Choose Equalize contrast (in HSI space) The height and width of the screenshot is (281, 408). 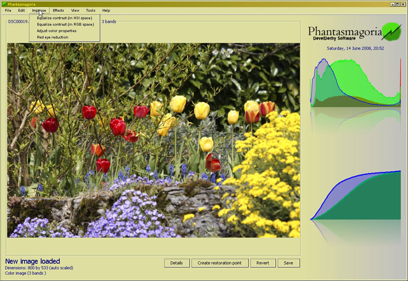65,17
